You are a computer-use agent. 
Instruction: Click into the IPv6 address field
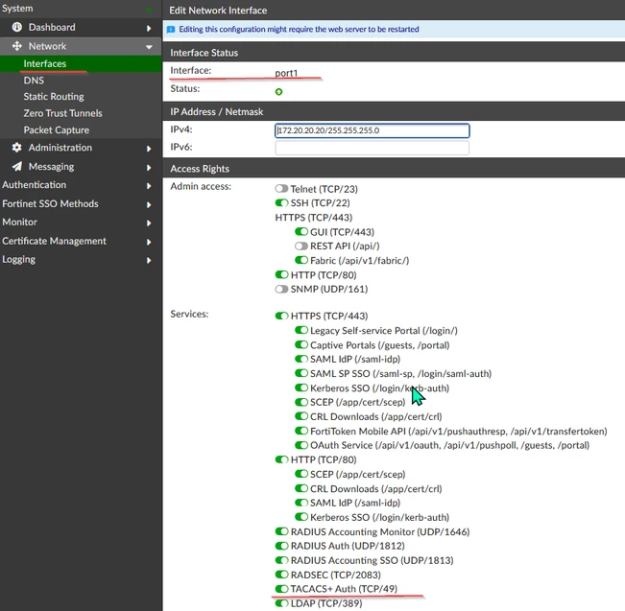click(x=373, y=148)
